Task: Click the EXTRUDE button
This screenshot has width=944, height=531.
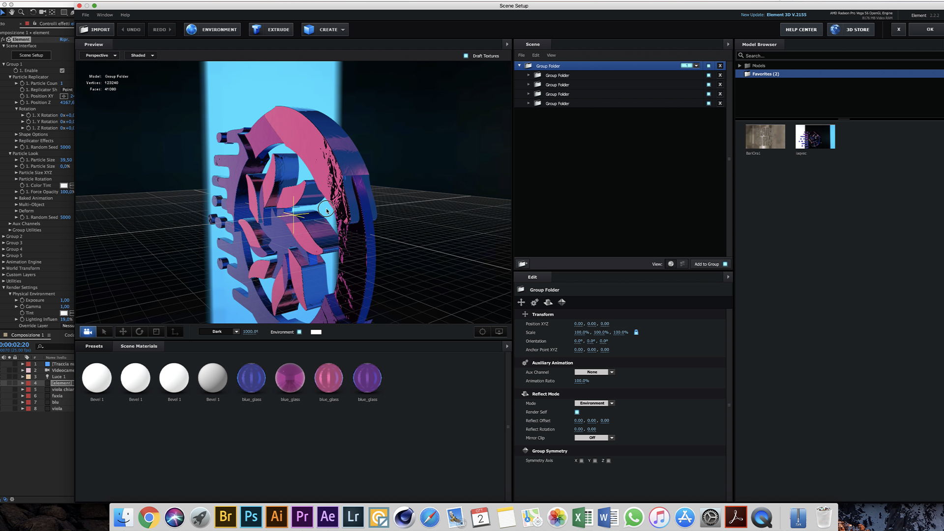Action: (x=271, y=29)
